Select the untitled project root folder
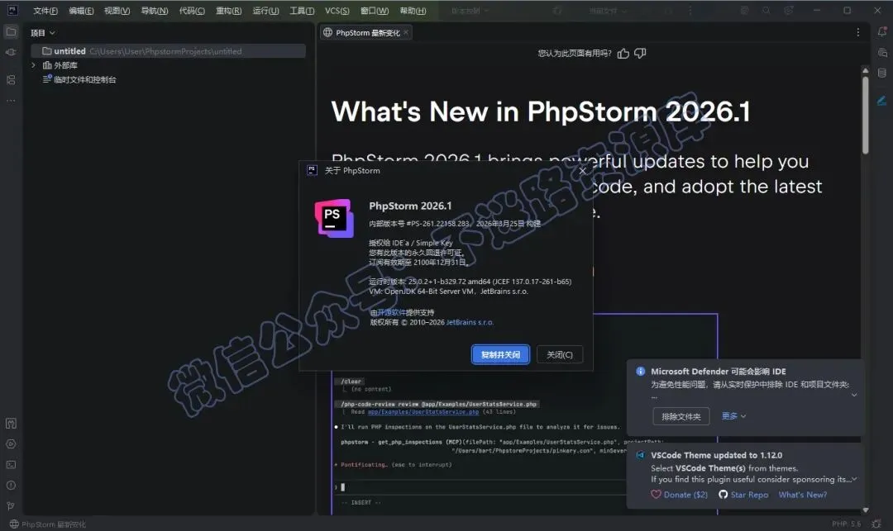893x531 pixels. tap(169, 51)
